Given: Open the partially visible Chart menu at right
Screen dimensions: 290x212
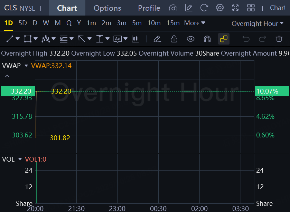Looking at the screenshot, I should (x=278, y=8).
